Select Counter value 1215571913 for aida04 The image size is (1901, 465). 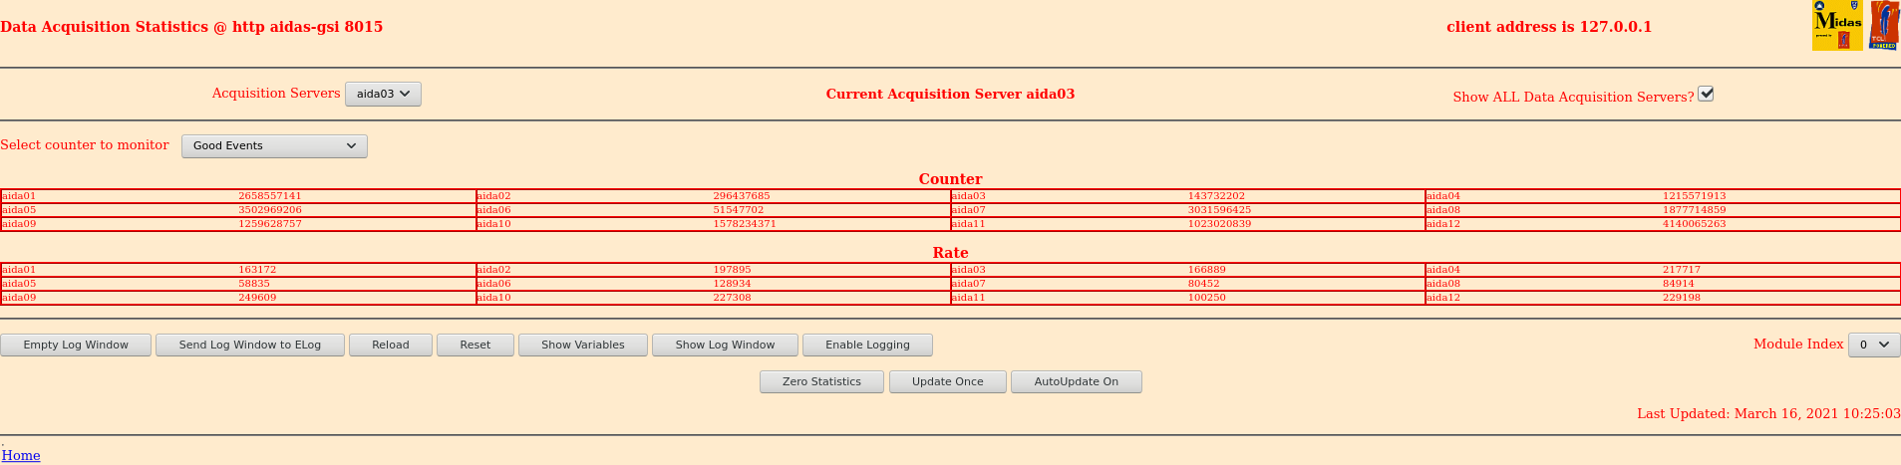(x=1695, y=196)
